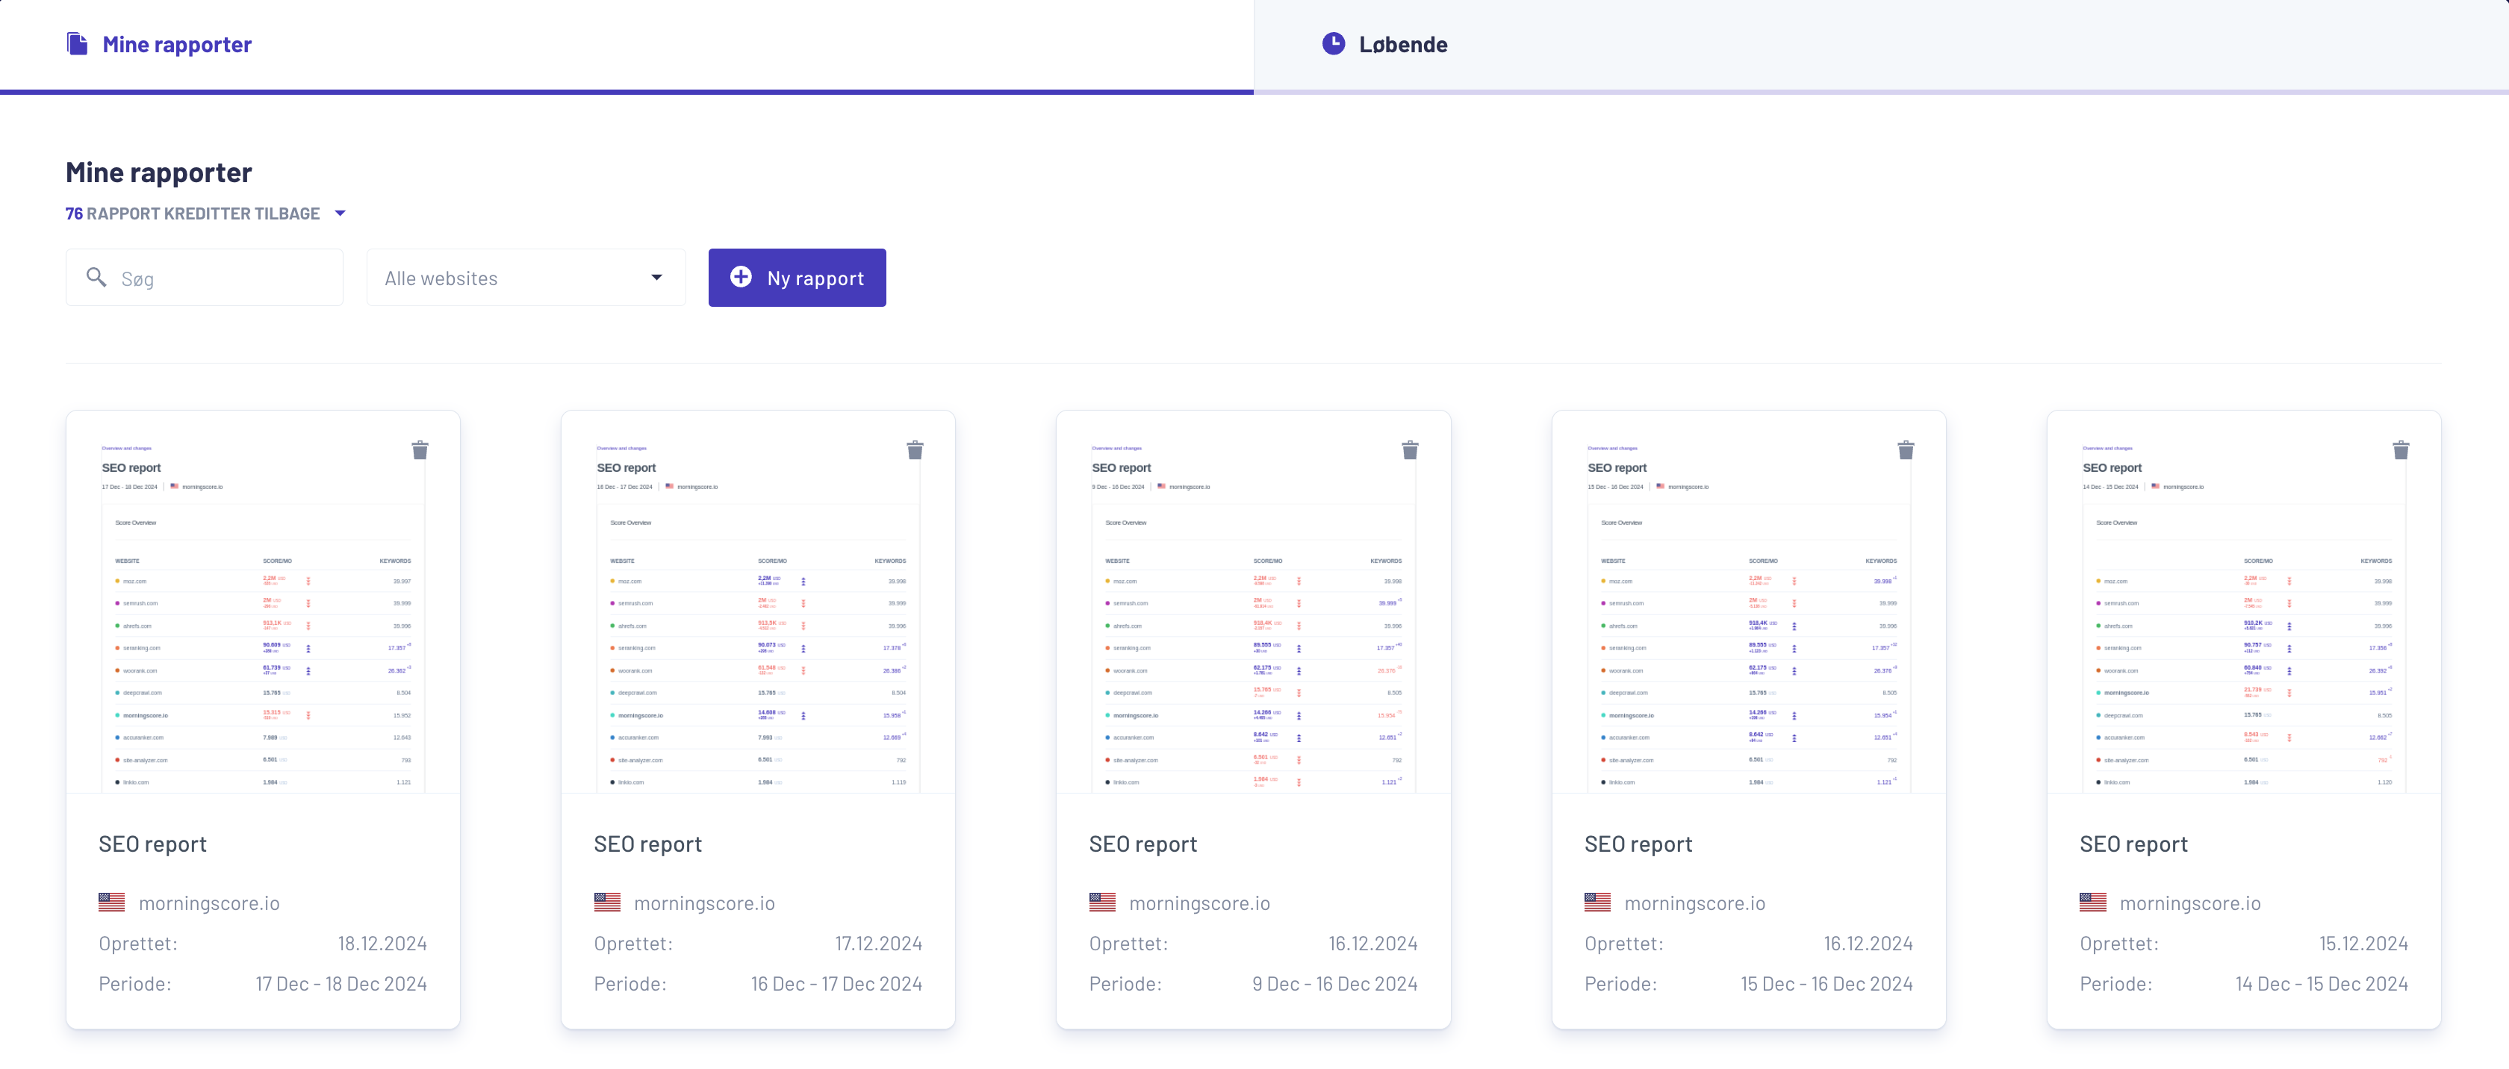Delete the report created 17.12.2024
Viewport: 2509px width, 1069px height.
click(x=915, y=450)
